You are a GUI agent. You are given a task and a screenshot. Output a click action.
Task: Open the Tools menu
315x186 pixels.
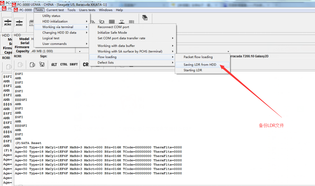(x=71, y=10)
